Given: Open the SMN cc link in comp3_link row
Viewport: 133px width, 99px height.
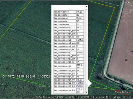Looking at the screenshot, I should [80, 86].
